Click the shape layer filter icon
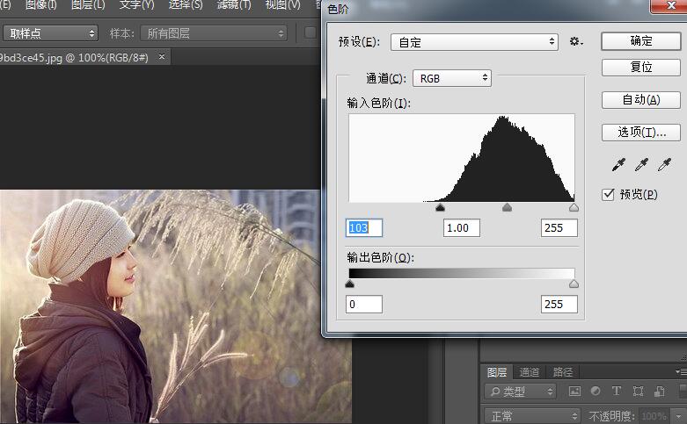The width and height of the screenshot is (687, 424). (x=638, y=392)
